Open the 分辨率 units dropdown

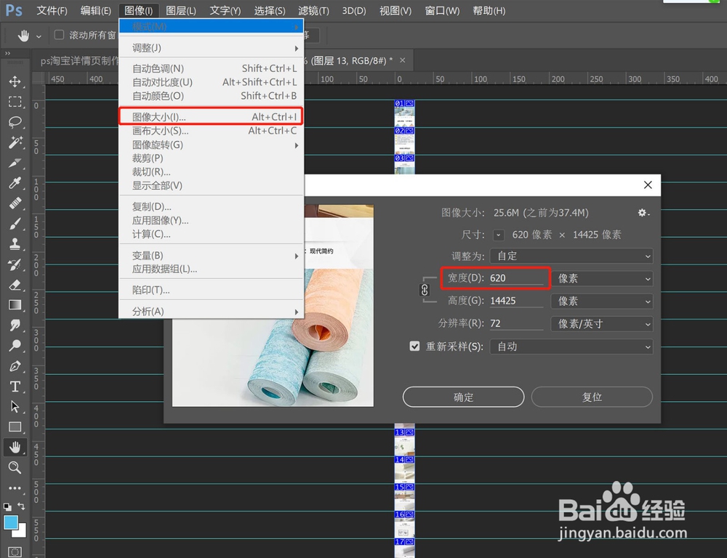[x=602, y=324]
